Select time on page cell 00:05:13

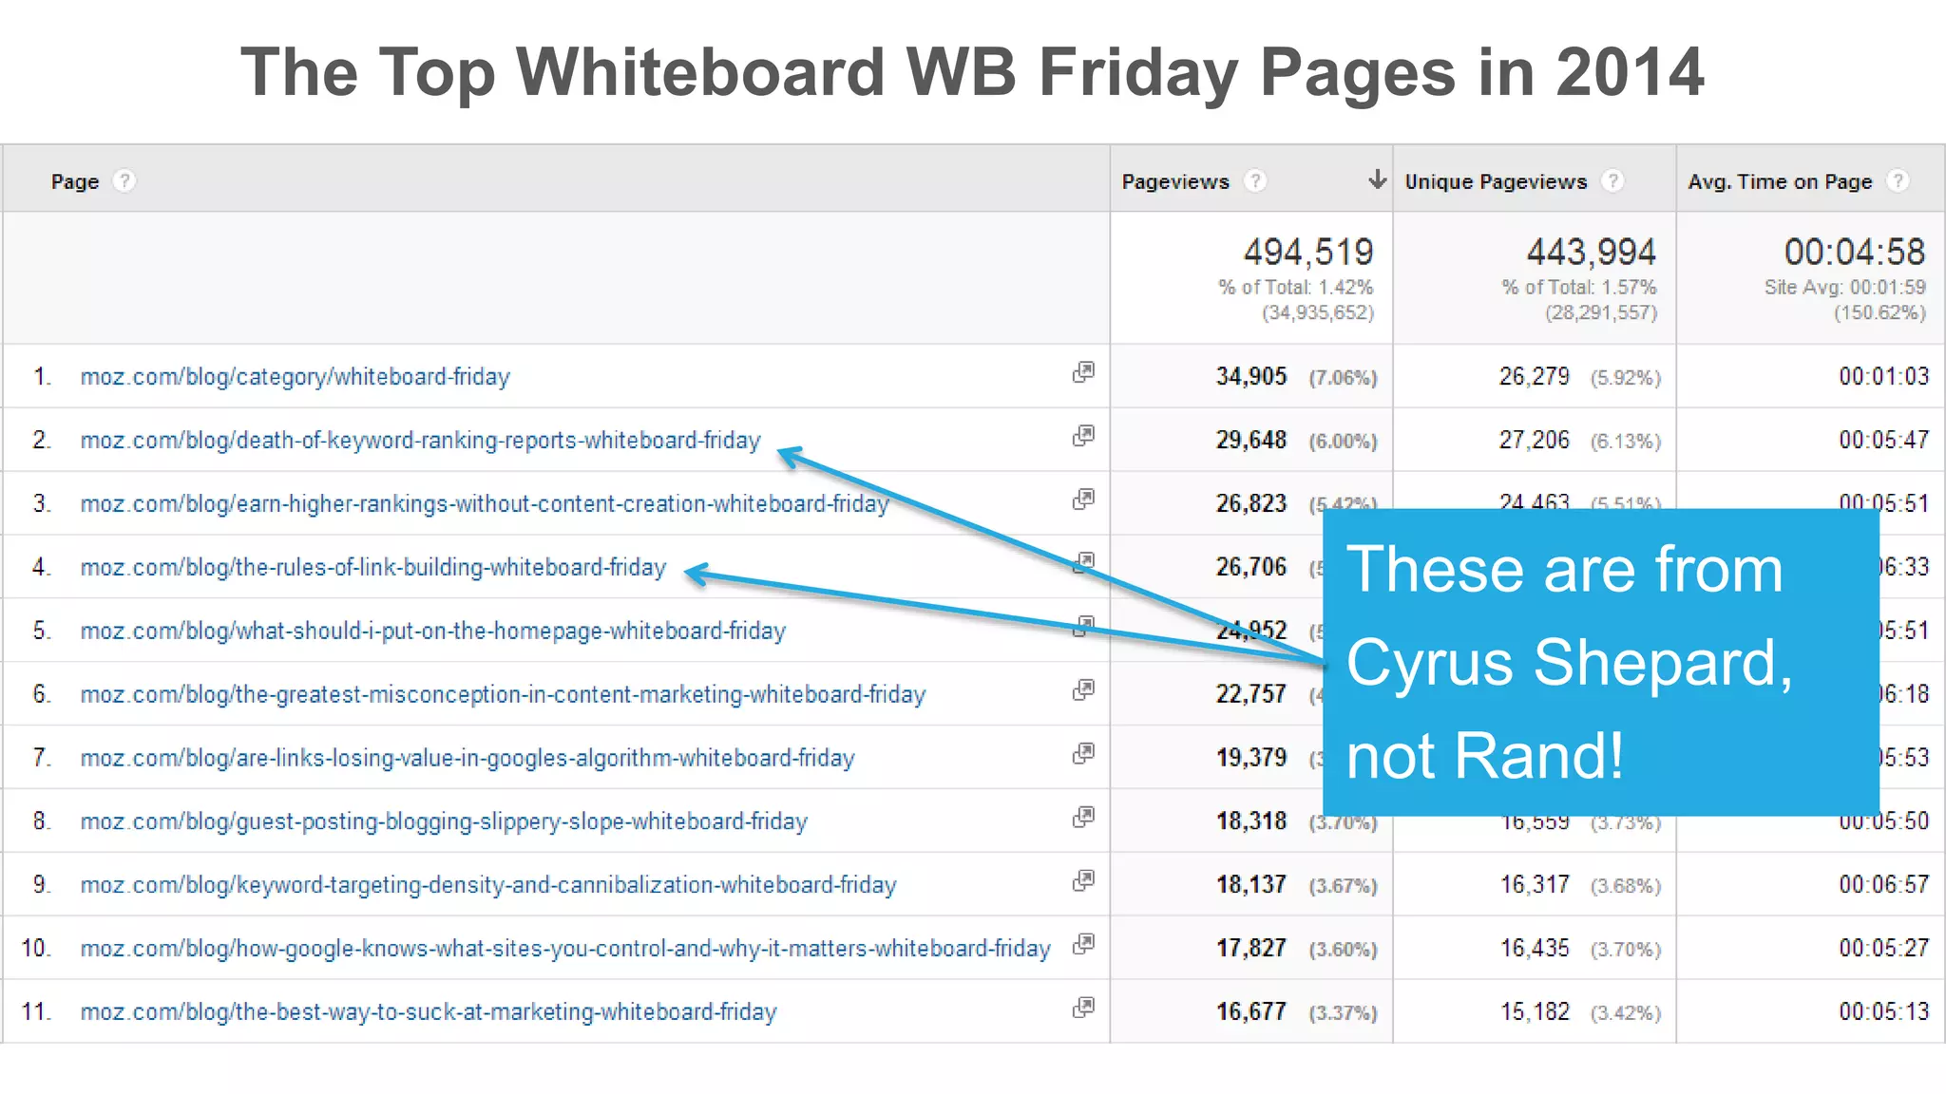1883,1012
